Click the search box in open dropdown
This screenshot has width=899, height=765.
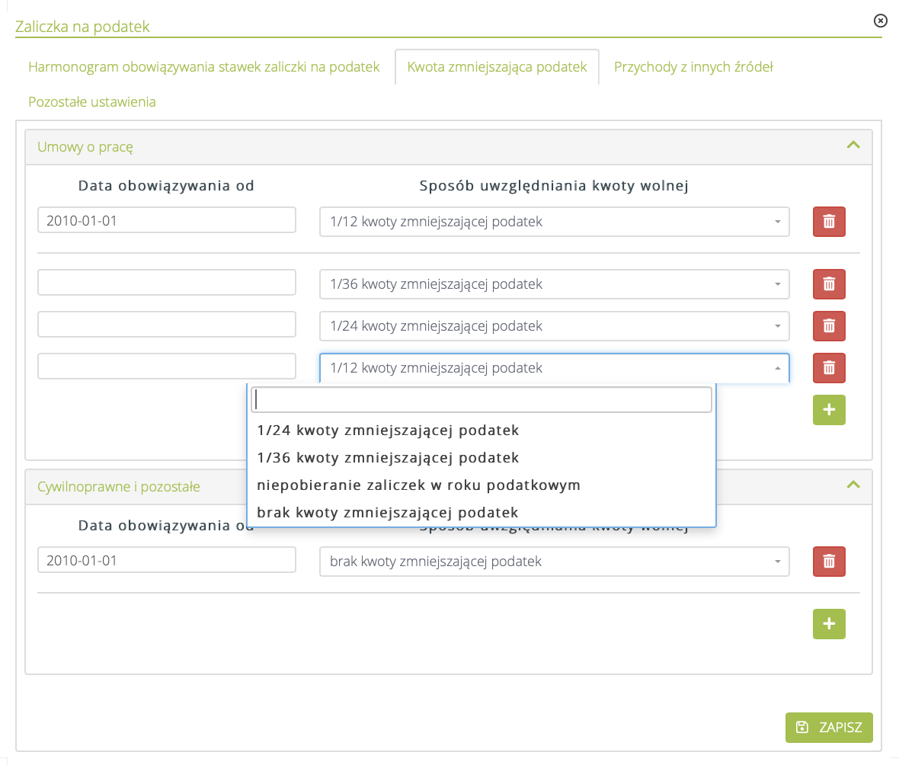click(481, 399)
